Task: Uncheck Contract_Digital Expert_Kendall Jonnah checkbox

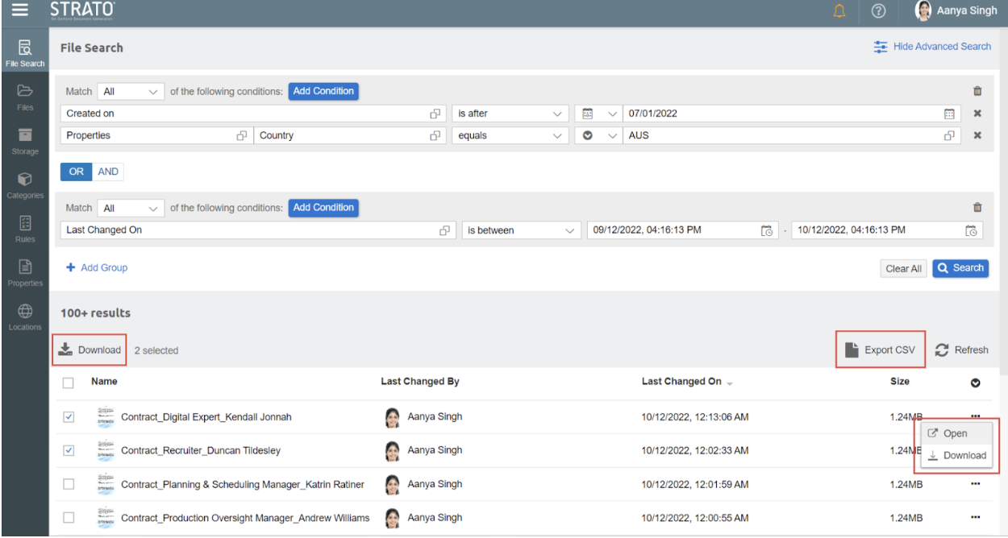Action: [69, 417]
